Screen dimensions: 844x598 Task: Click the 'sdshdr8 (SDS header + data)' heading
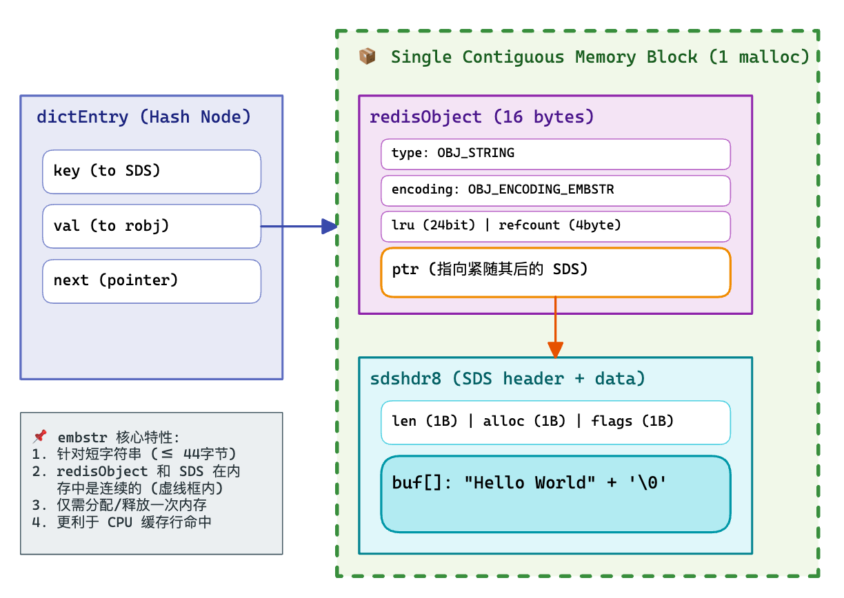pos(508,379)
